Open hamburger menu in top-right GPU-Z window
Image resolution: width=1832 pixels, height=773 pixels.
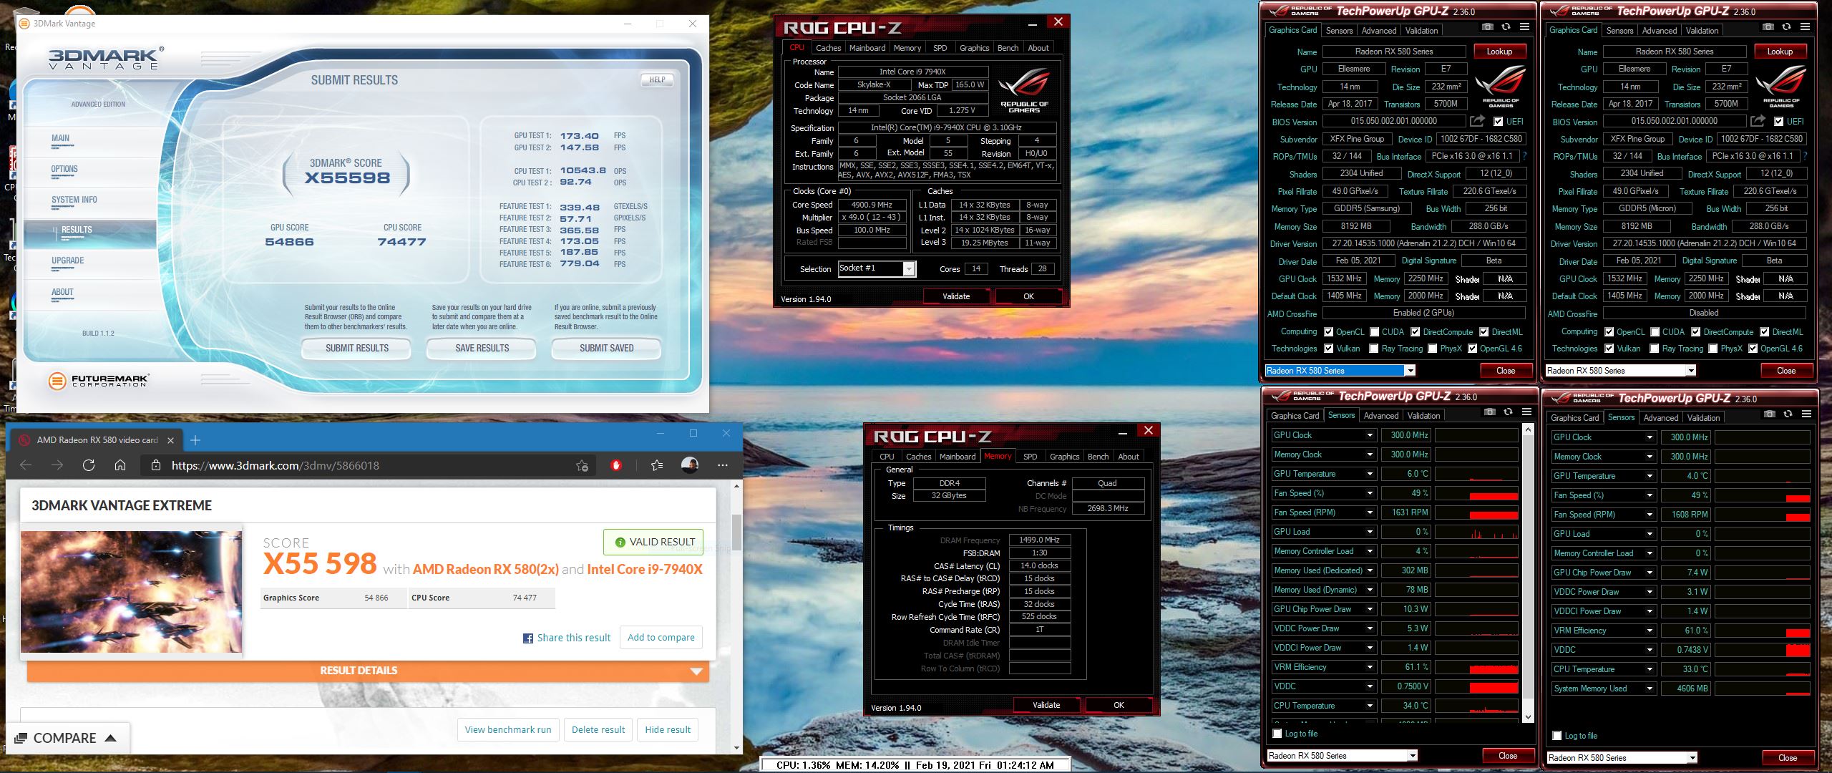(1805, 27)
